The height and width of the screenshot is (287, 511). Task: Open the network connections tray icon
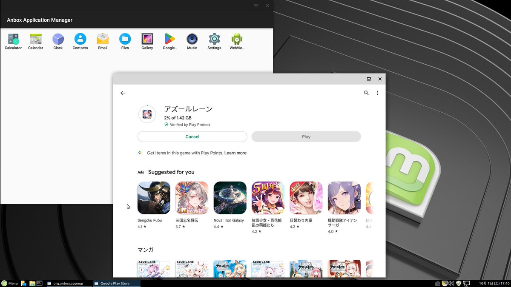(x=466, y=283)
